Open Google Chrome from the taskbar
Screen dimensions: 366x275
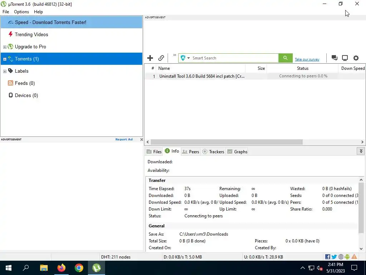tap(79, 268)
